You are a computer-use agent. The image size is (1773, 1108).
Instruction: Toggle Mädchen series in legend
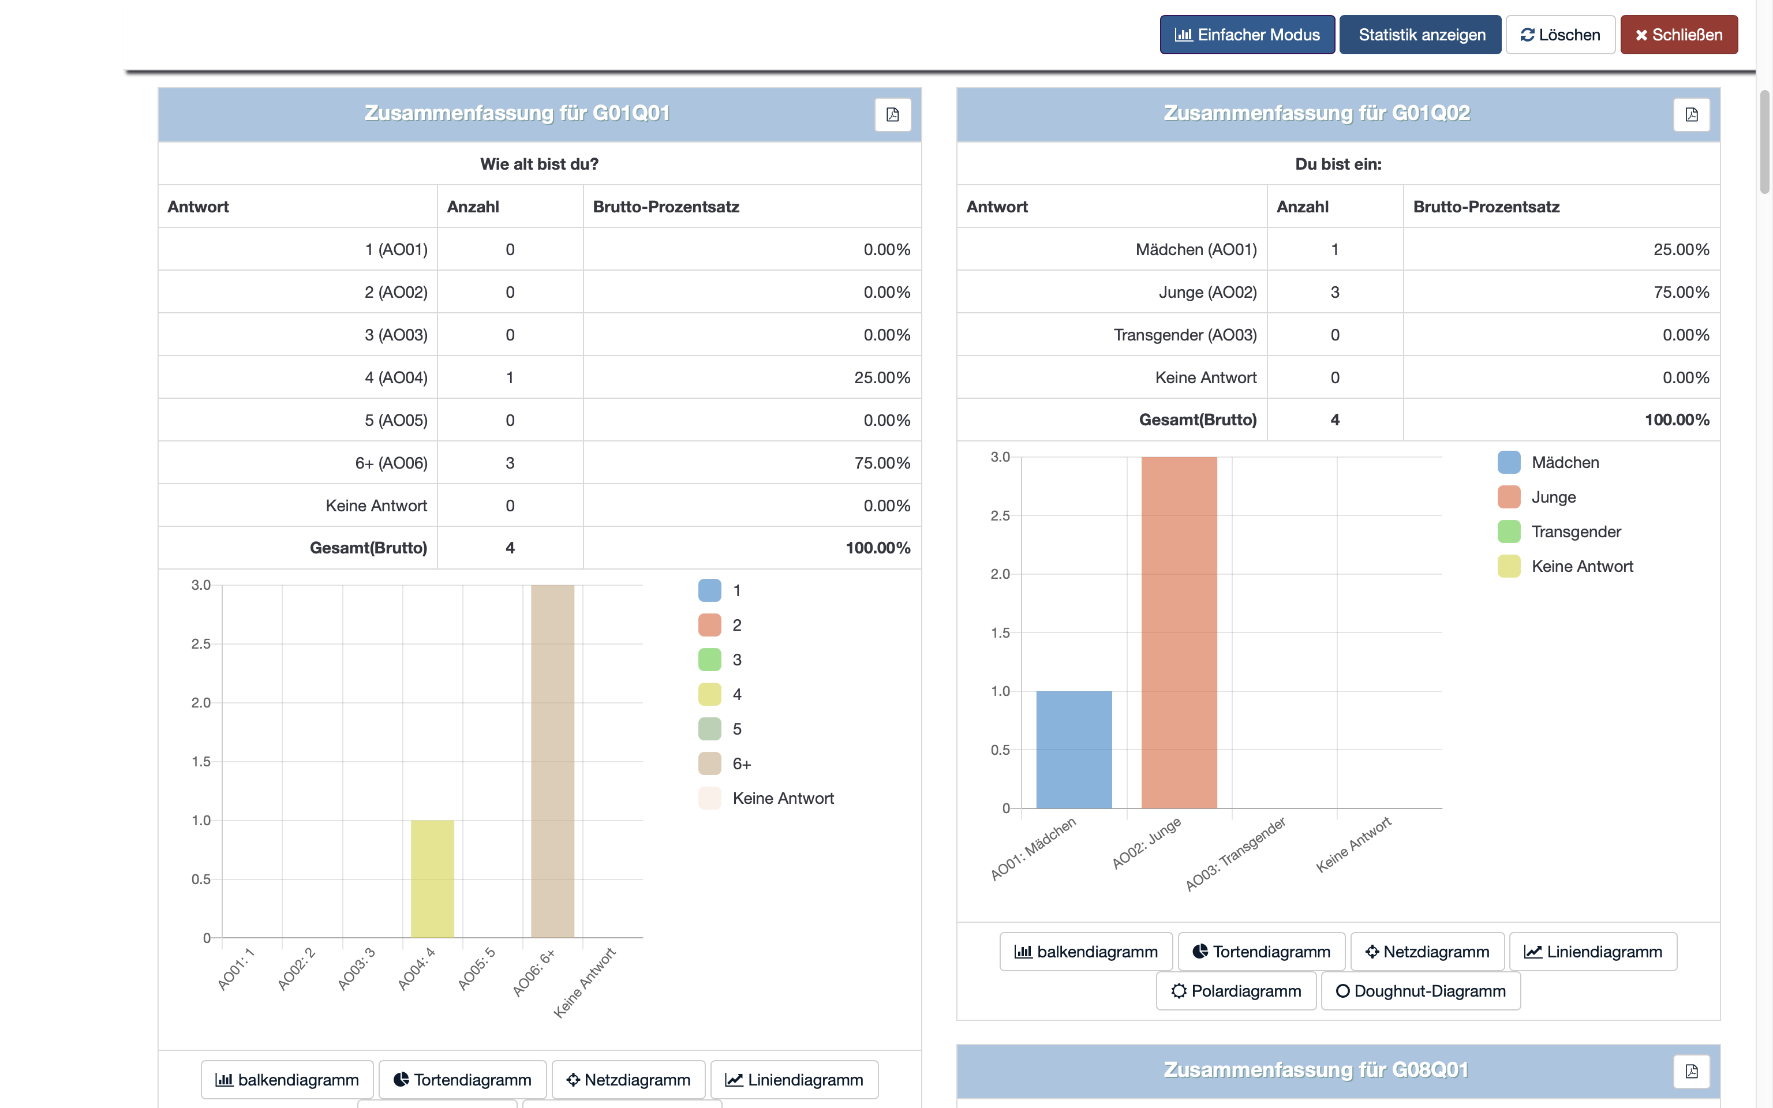click(1564, 462)
